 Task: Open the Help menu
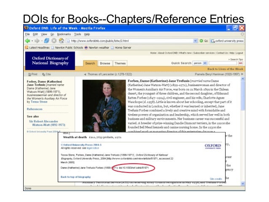tap(87, 34)
